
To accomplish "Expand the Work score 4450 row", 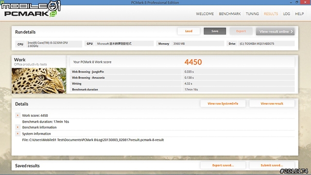I will 17,115.
